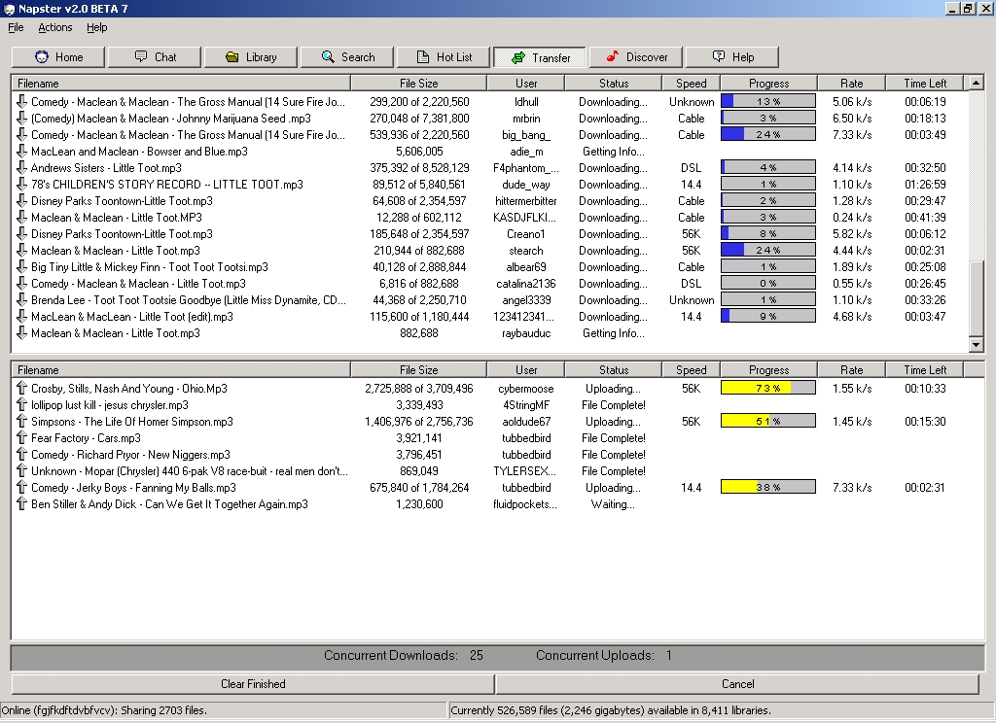The height and width of the screenshot is (723, 996).
Task: Click the Transfer arrows icon
Action: click(x=518, y=57)
